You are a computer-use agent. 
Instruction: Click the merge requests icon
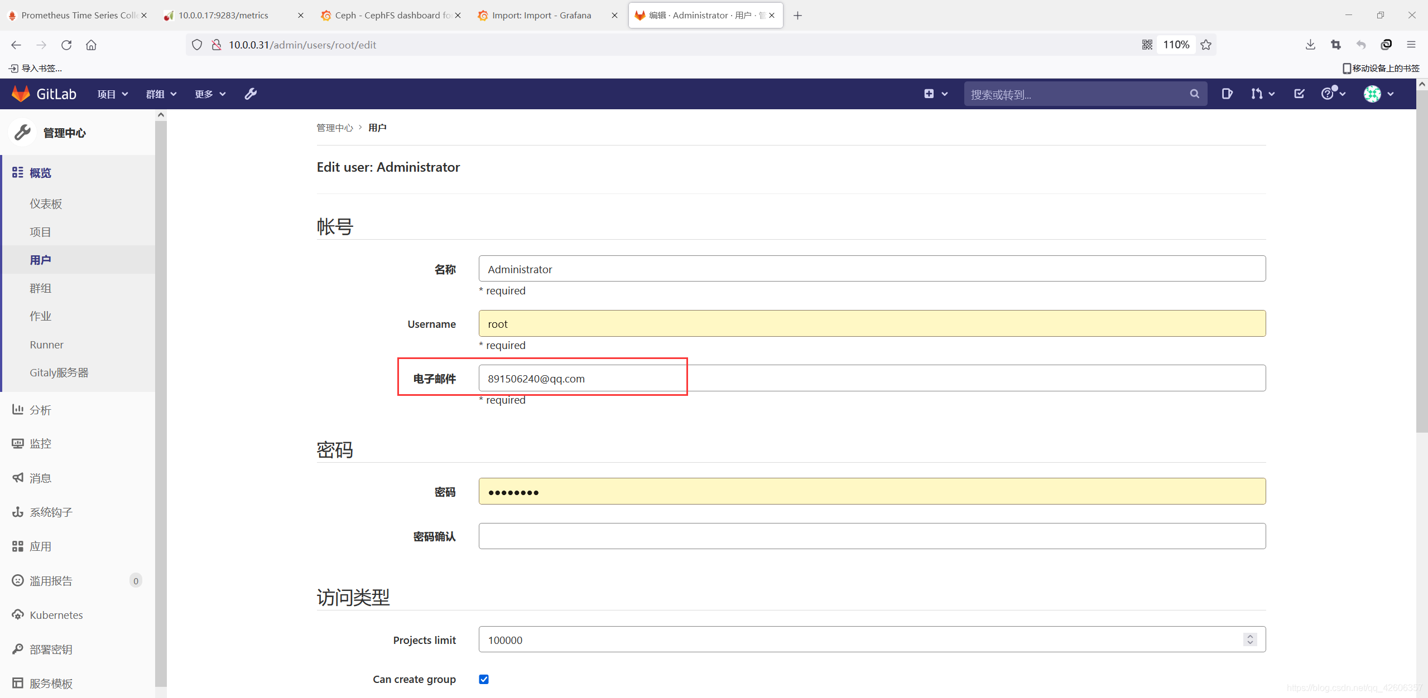[1257, 94]
